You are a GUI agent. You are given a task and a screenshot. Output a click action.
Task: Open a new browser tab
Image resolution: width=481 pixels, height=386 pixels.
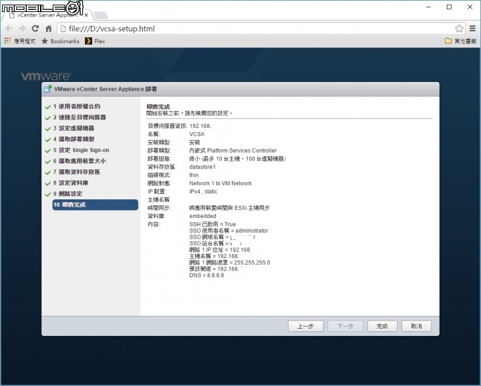(100, 15)
